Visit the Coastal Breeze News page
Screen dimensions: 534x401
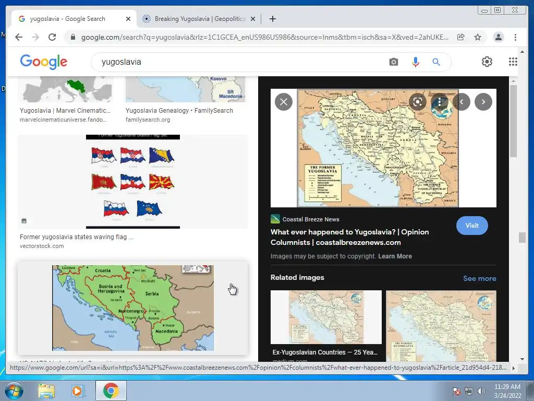click(471, 226)
